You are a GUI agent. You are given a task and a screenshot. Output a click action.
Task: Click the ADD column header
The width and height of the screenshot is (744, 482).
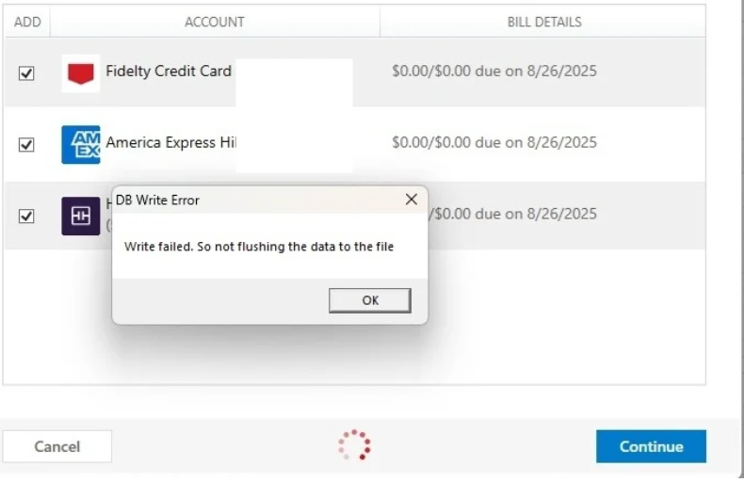tap(27, 22)
